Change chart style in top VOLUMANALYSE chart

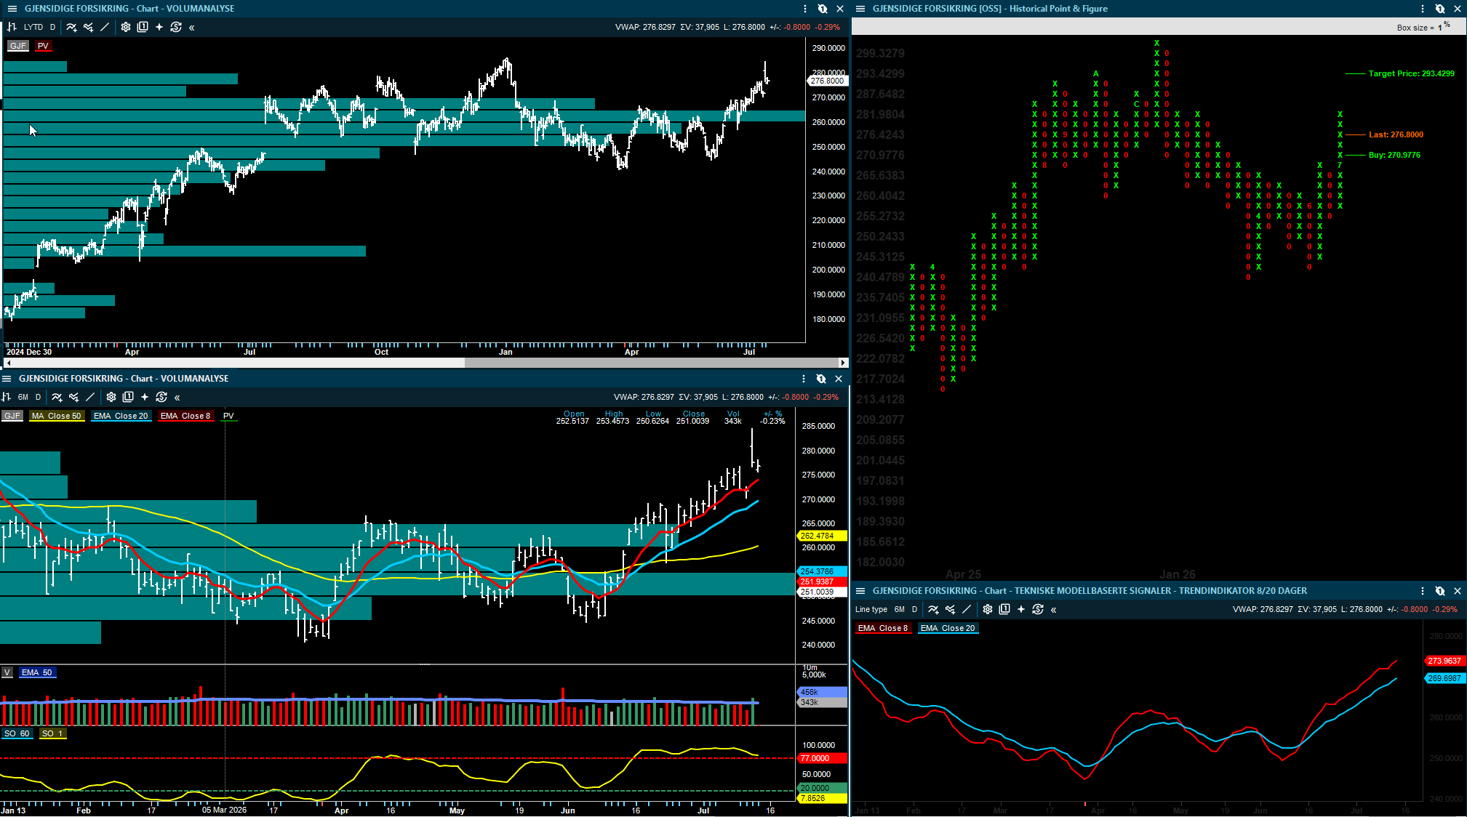pyautogui.click(x=12, y=27)
